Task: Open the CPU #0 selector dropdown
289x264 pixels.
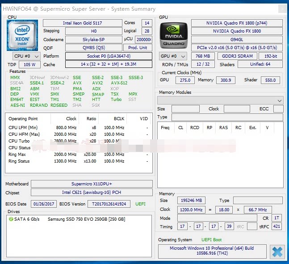Action: (x=26, y=56)
